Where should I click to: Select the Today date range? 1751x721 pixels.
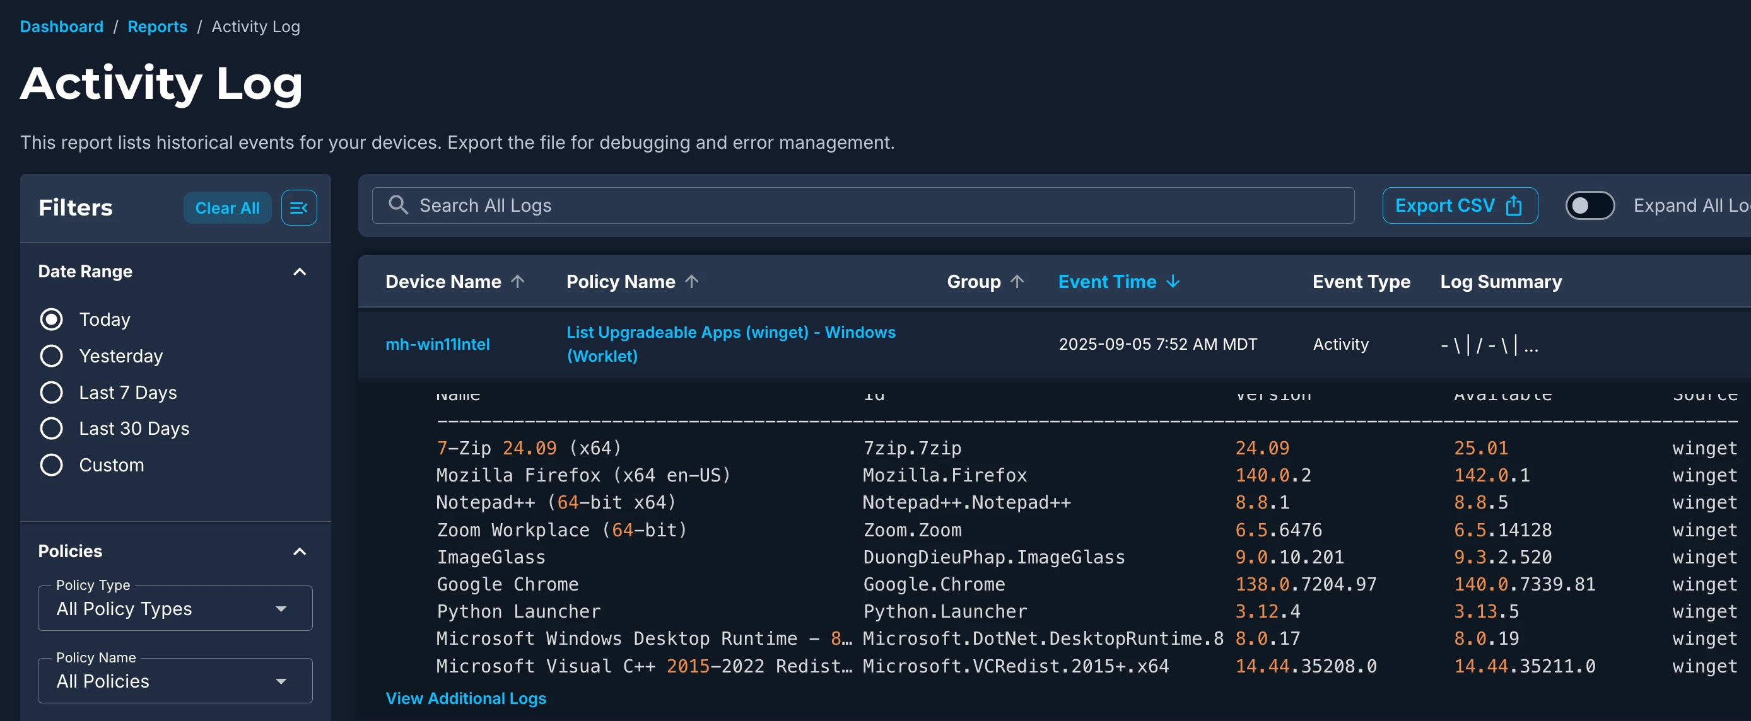52,319
